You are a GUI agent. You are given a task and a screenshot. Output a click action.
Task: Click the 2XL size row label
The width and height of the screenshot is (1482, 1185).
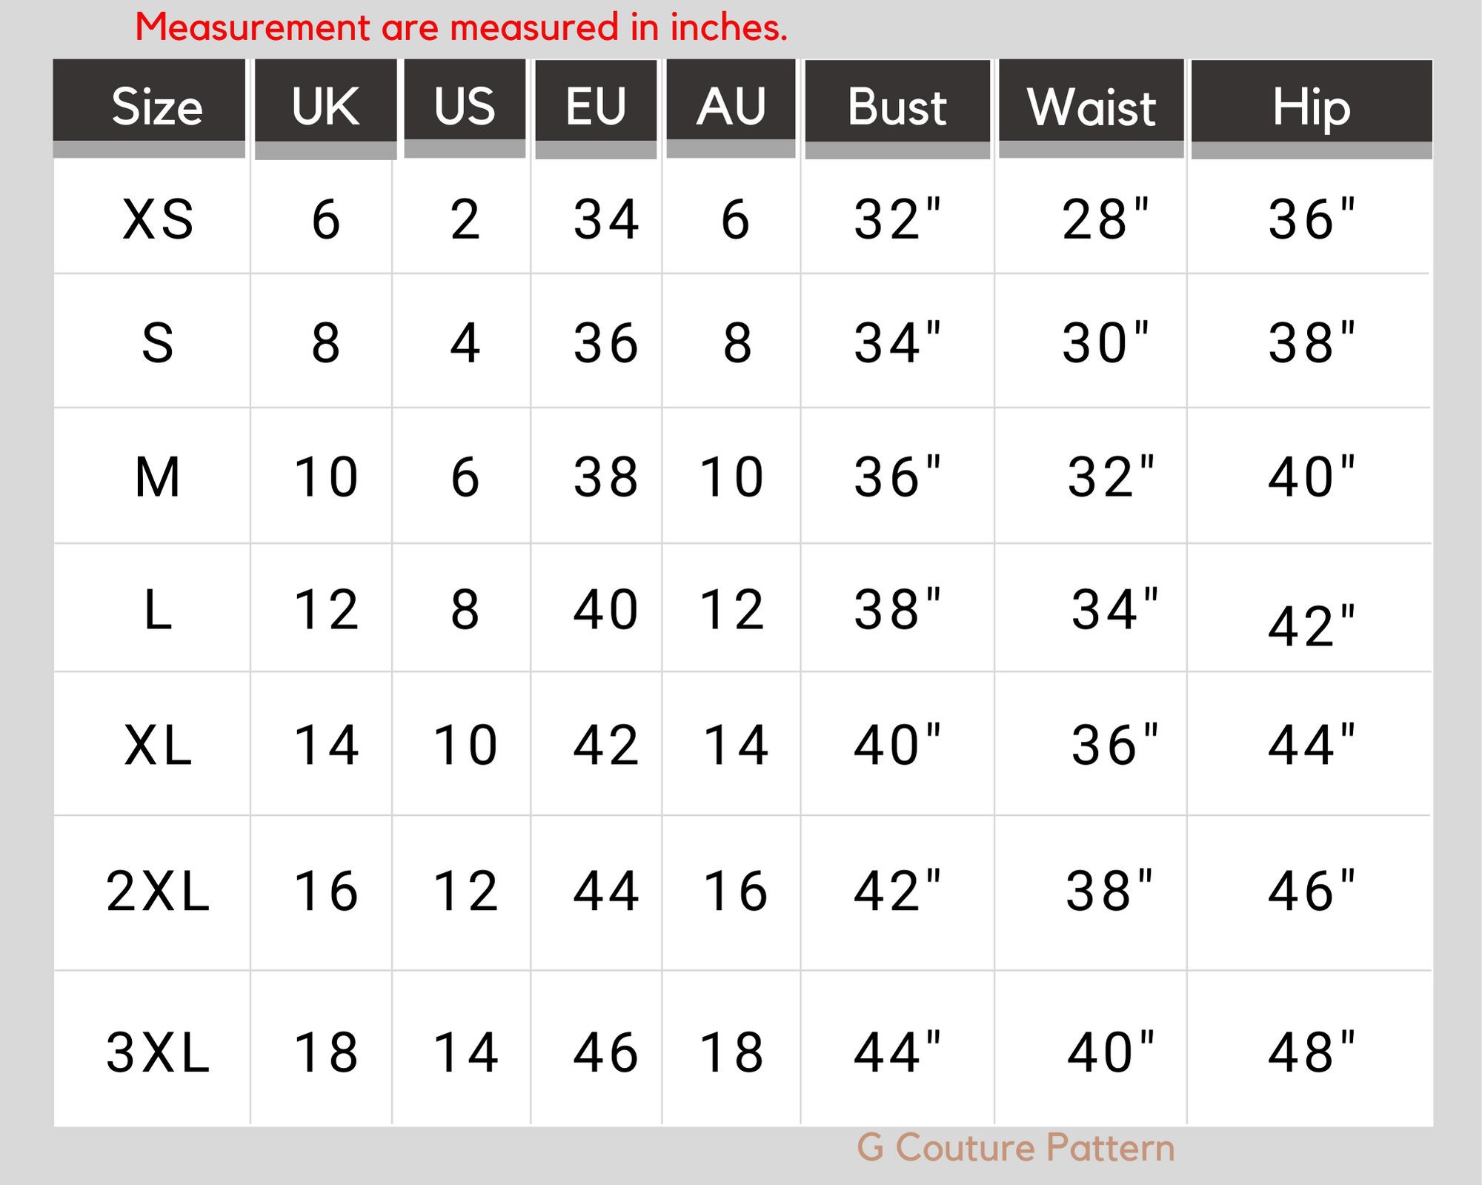coord(158,891)
